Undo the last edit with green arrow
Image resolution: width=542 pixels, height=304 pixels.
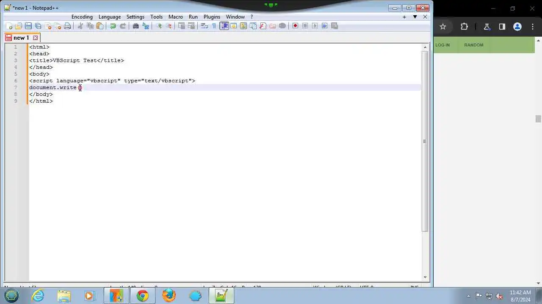(113, 26)
